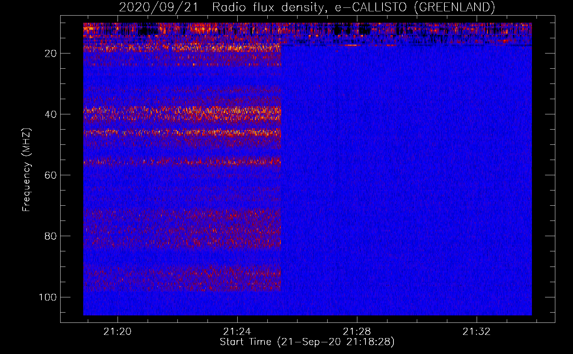Click the 21:20 time tick label
This screenshot has height=354, width=573.
click(x=118, y=331)
